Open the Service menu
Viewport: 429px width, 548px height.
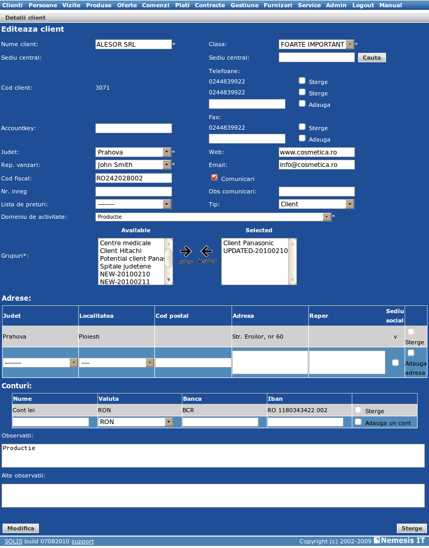(309, 5)
